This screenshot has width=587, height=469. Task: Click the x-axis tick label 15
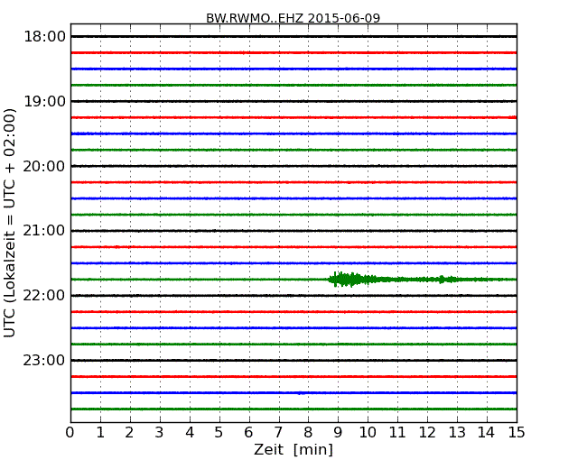[x=517, y=433]
